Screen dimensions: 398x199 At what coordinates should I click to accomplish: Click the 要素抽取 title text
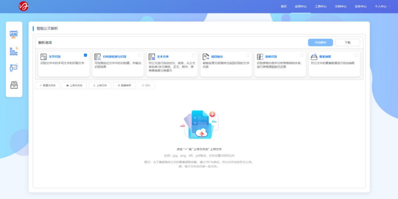[325, 57]
